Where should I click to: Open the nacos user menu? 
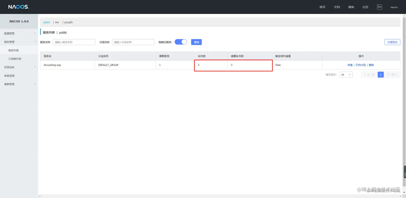[394, 7]
